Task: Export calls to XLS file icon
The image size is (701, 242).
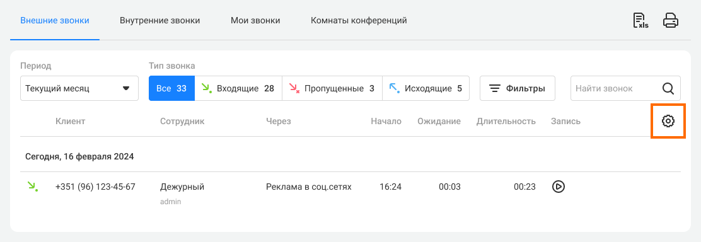Action: [640, 21]
